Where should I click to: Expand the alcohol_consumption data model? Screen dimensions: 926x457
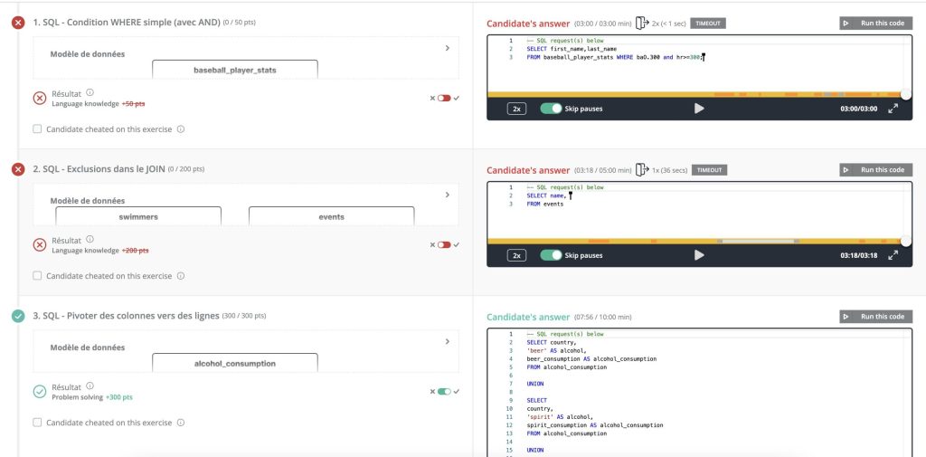point(447,342)
